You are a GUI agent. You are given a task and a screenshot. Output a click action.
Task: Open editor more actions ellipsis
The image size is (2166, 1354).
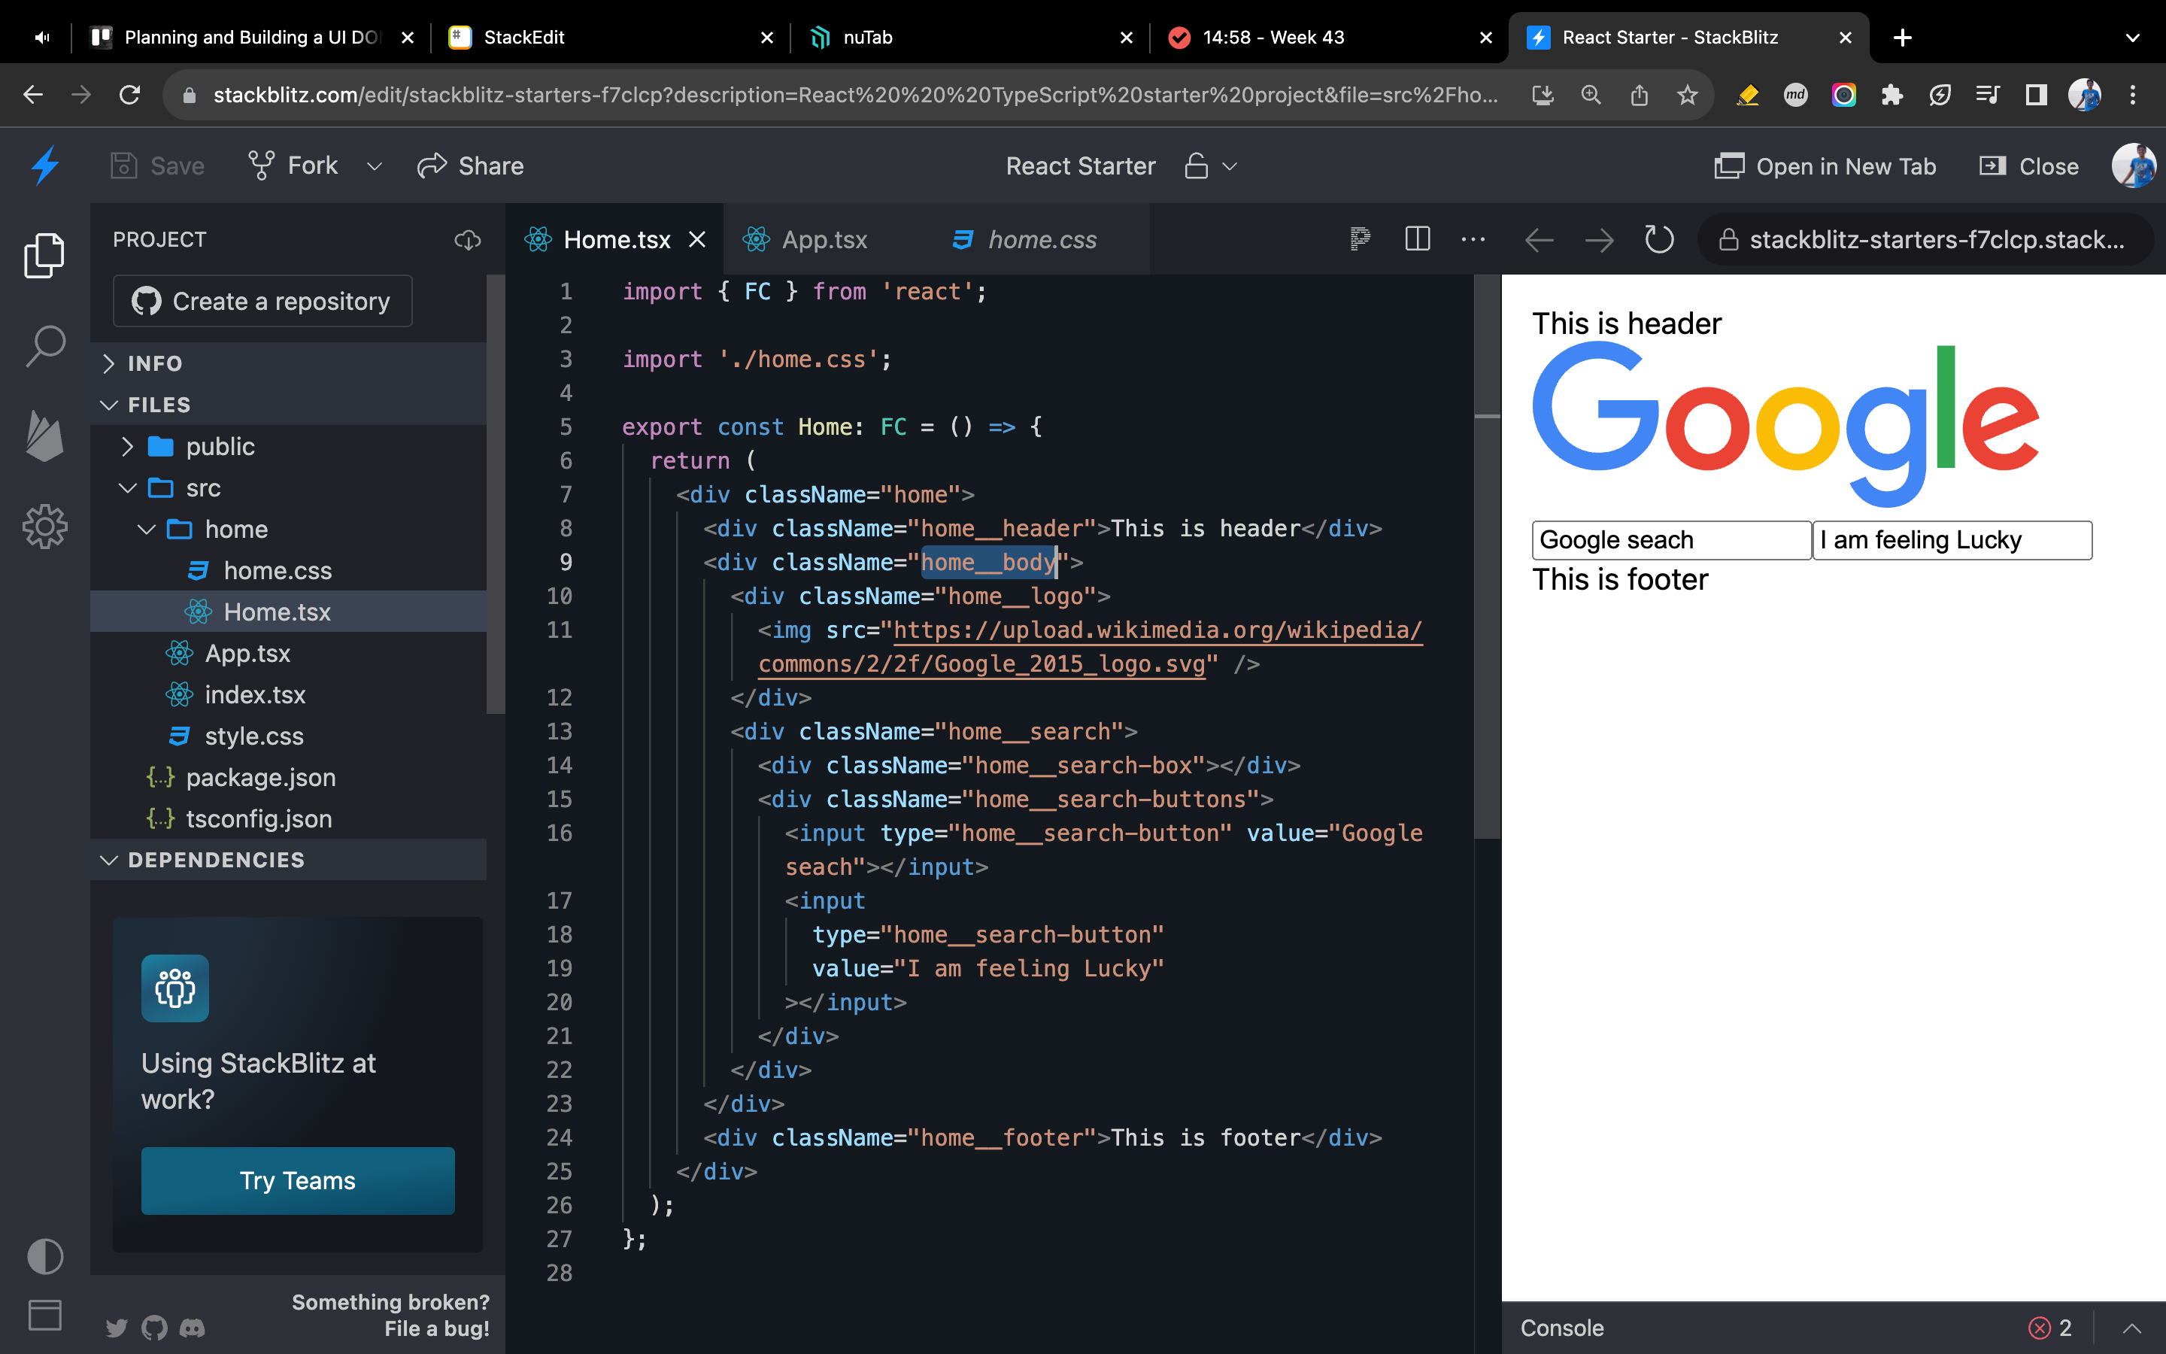point(1473,239)
